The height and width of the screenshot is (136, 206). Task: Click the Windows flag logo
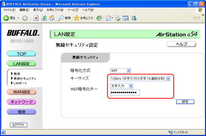tap(201, 10)
